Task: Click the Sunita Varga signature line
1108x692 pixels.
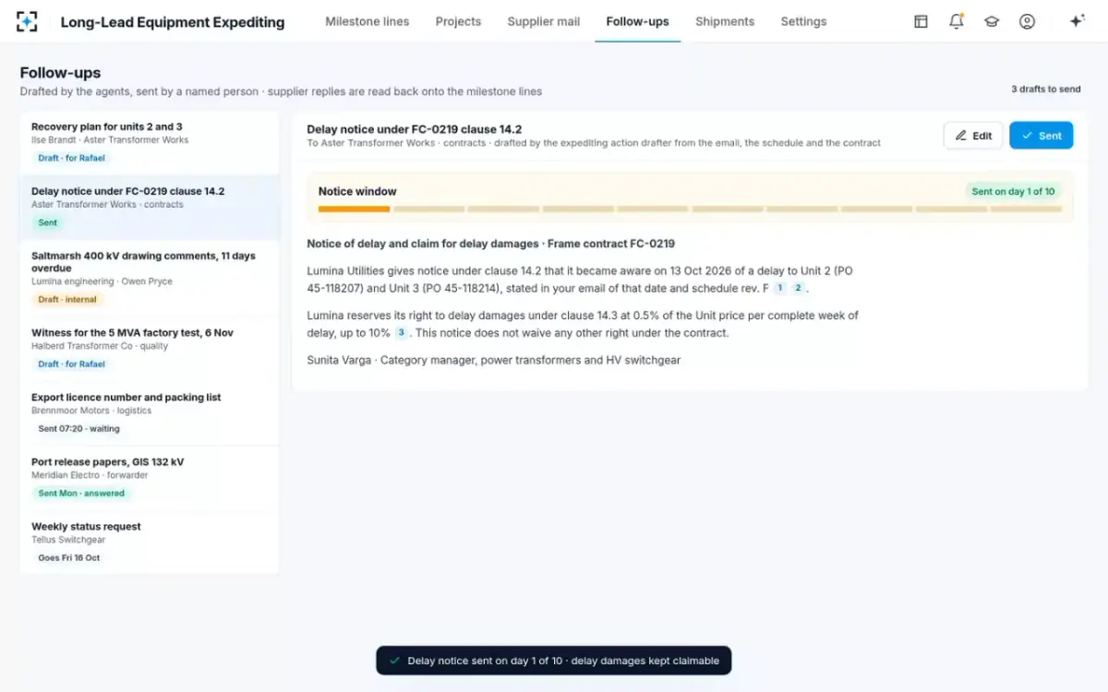Action: [x=493, y=360]
